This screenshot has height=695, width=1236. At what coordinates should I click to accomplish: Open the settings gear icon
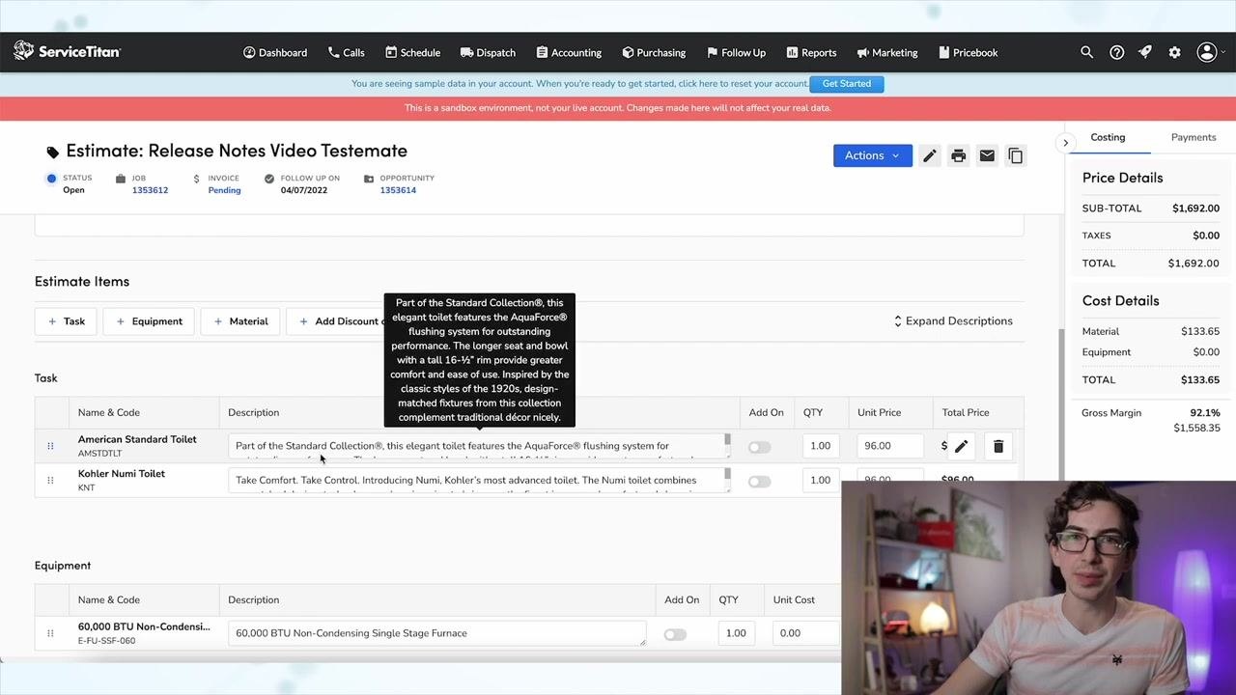click(1174, 52)
